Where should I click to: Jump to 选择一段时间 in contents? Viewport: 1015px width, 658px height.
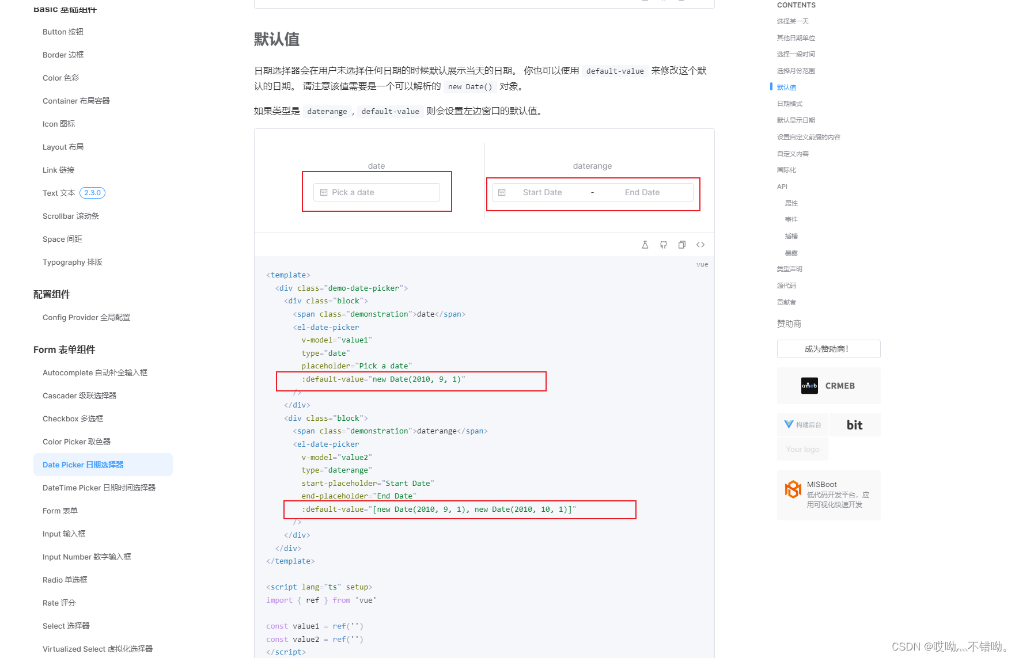[x=796, y=54]
